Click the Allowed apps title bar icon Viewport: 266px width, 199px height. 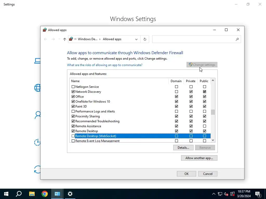click(45, 30)
